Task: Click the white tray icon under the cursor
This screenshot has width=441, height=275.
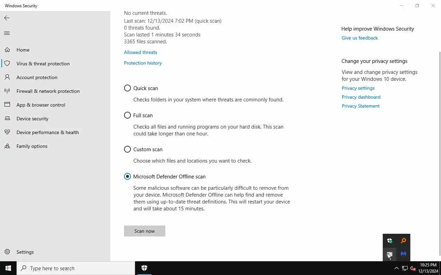Action: pos(390,254)
